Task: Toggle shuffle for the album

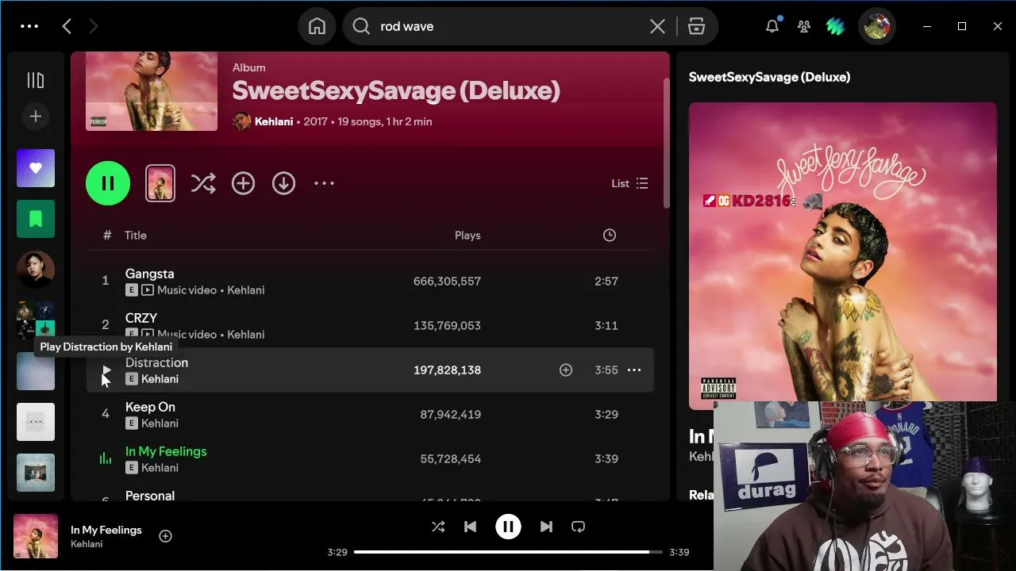Action: [203, 183]
